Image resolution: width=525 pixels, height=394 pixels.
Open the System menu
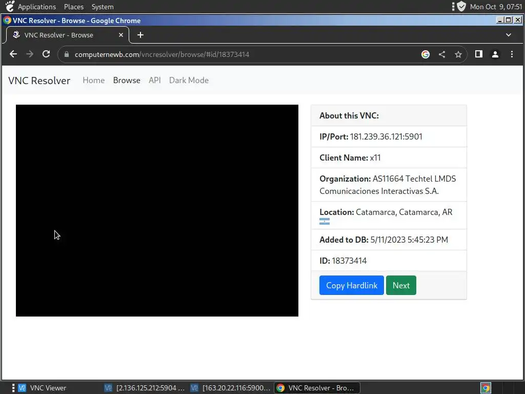[103, 7]
